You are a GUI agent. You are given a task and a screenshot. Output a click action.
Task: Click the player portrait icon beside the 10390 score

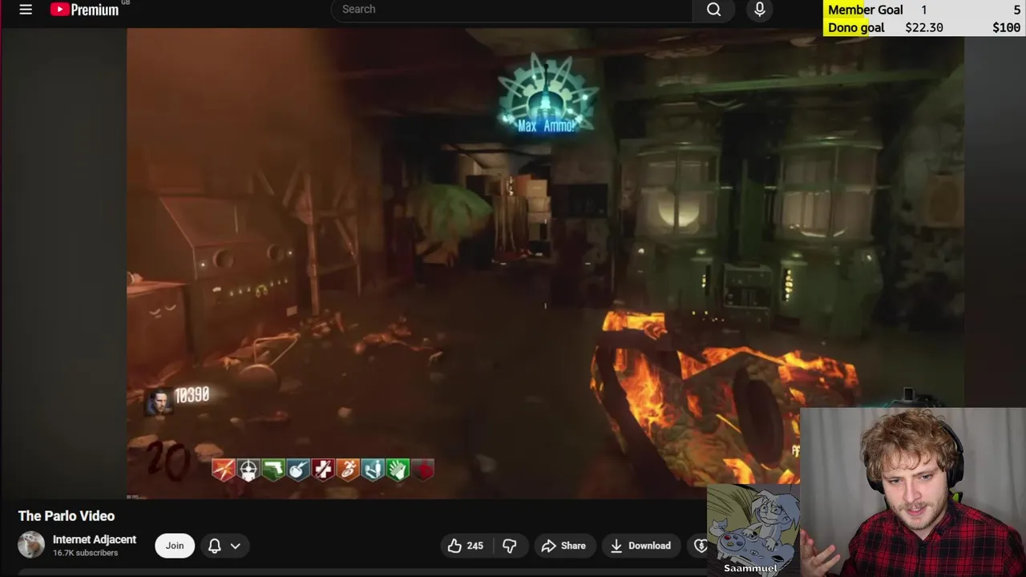(159, 400)
